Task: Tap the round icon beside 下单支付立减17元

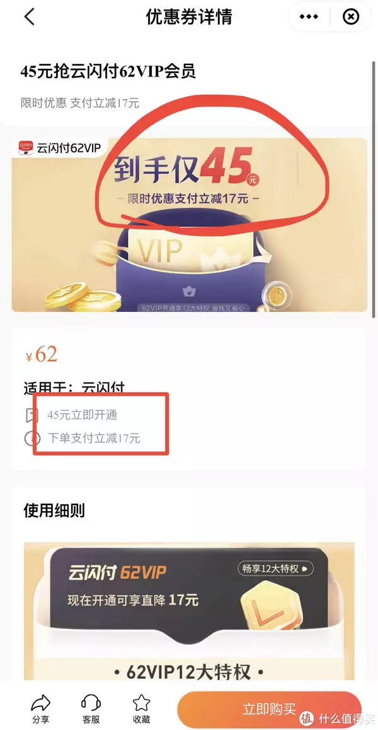Action: pyautogui.click(x=30, y=438)
